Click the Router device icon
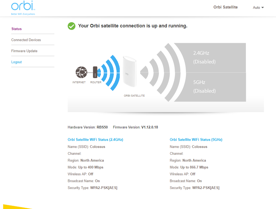Viewport: 276px width, 209px height. [x=95, y=72]
